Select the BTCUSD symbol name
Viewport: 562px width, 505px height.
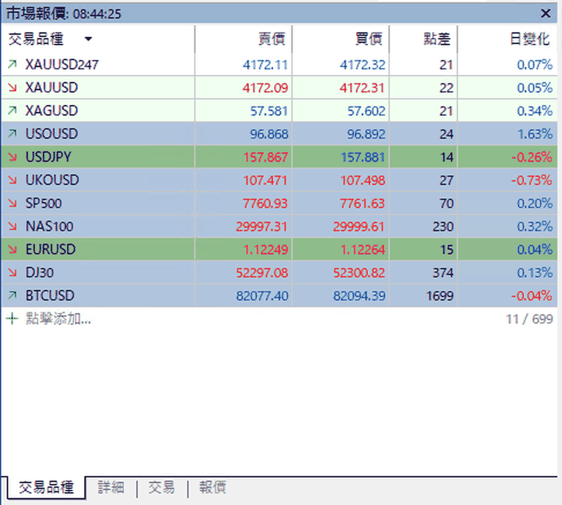pos(50,295)
